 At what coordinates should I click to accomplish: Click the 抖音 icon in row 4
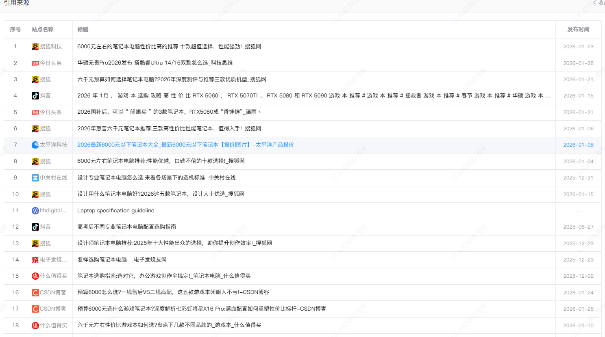35,96
